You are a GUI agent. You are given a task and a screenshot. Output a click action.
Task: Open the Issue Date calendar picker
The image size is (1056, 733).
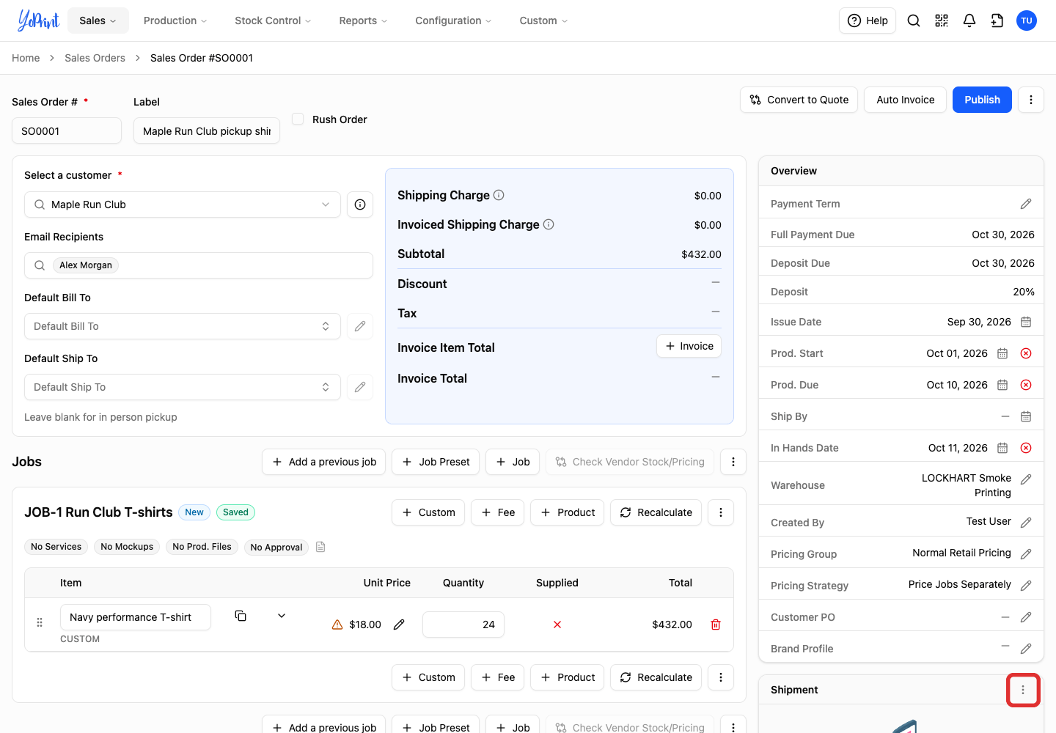pyautogui.click(x=1026, y=322)
